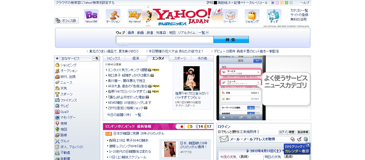Click the テレビ TV sidebar icon
365x160 pixels.
click(x=57, y=106)
